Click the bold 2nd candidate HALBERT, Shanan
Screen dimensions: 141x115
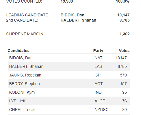tap(78, 20)
